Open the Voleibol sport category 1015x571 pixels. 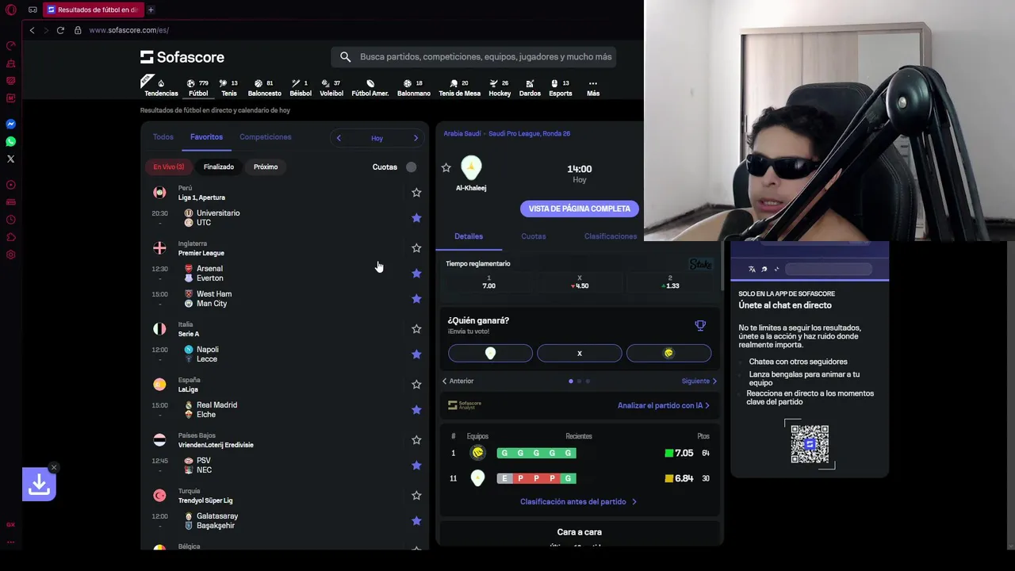click(331, 87)
